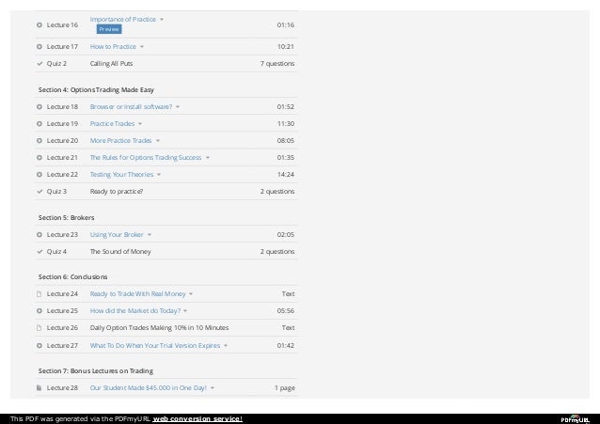The image size is (600, 424).
Task: Open the More Practice Trades link
Action: [x=120, y=140]
